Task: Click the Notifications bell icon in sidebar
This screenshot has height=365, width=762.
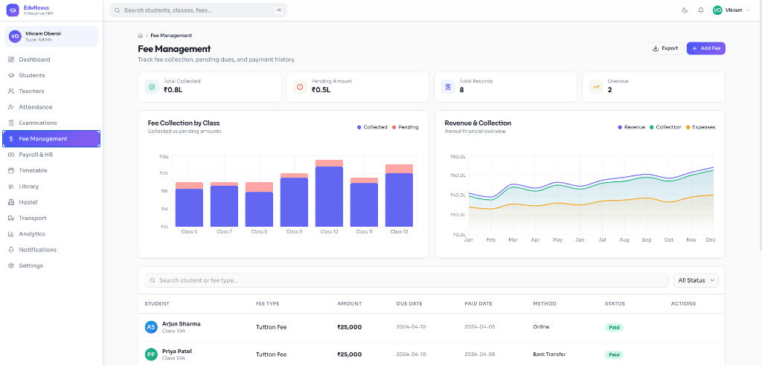Action: pyautogui.click(x=11, y=250)
